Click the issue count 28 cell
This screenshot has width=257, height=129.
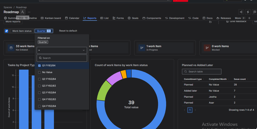235,85
